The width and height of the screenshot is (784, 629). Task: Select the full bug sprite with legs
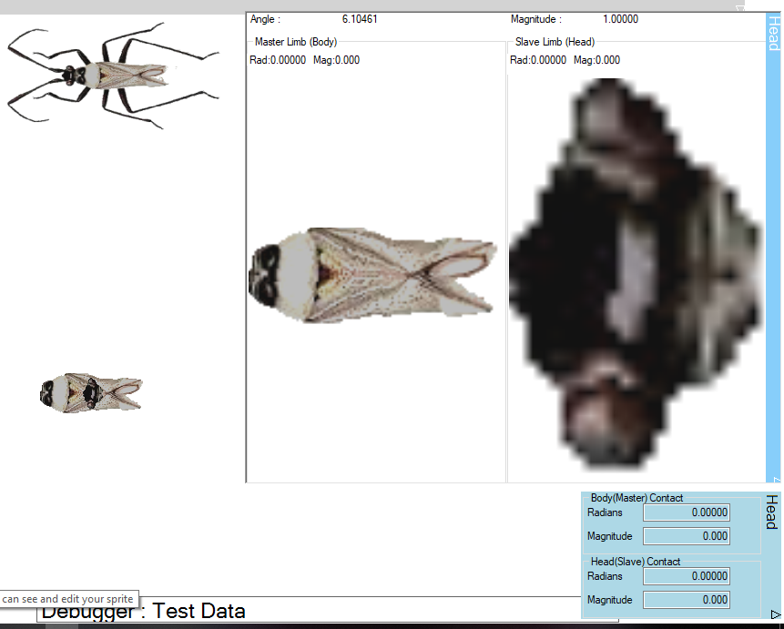point(113,75)
